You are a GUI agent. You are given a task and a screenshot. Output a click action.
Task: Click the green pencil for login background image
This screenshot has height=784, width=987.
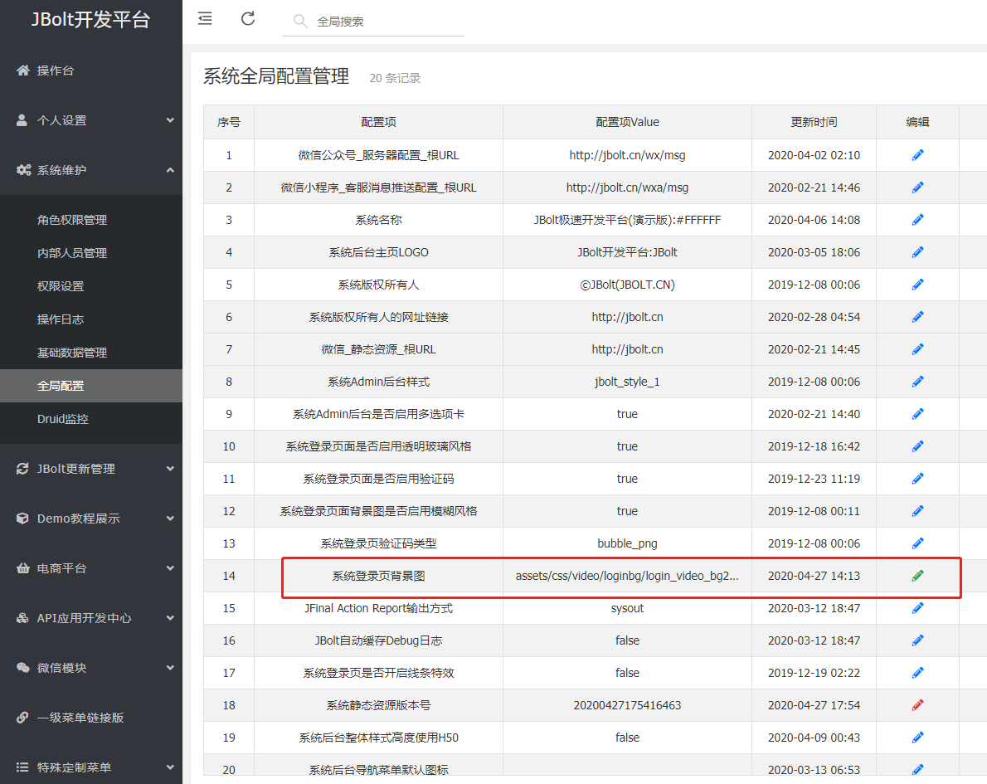pyautogui.click(x=917, y=576)
